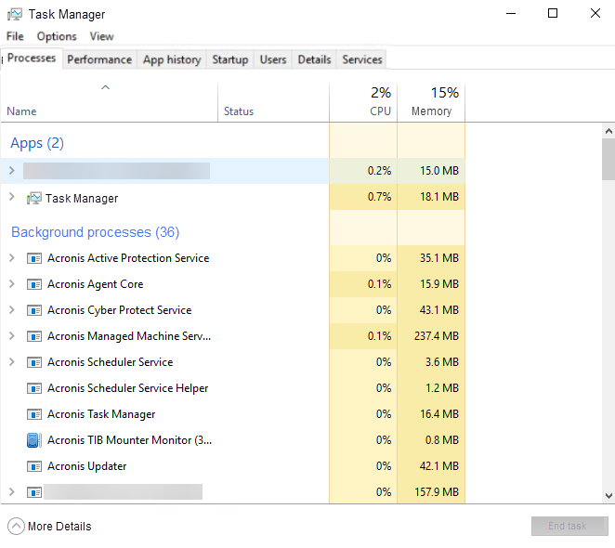Expand Acronis Managed Machine Service row
Screen dimensions: 615x548
point(12,336)
